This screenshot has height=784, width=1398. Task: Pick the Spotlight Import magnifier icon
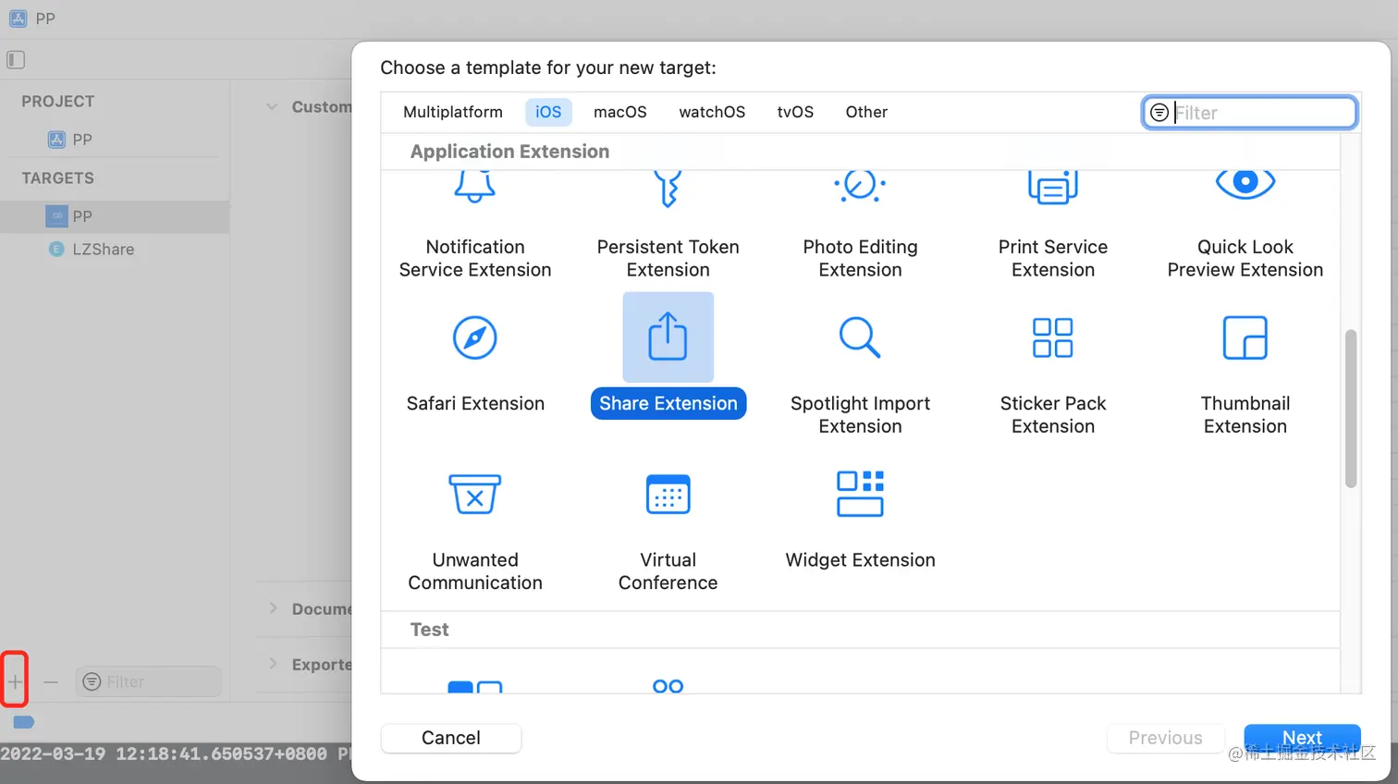click(x=860, y=337)
